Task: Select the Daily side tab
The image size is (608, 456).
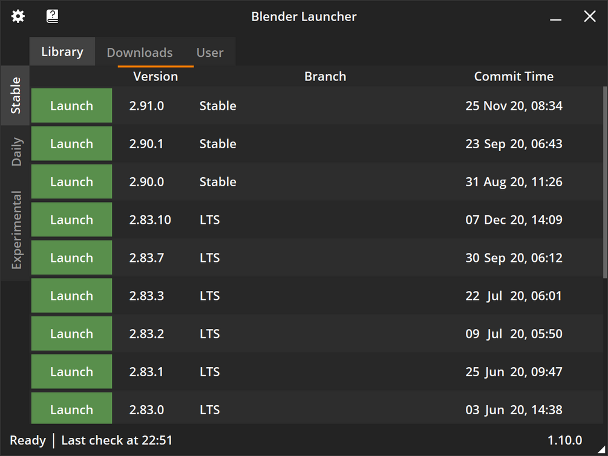Action: pyautogui.click(x=15, y=152)
